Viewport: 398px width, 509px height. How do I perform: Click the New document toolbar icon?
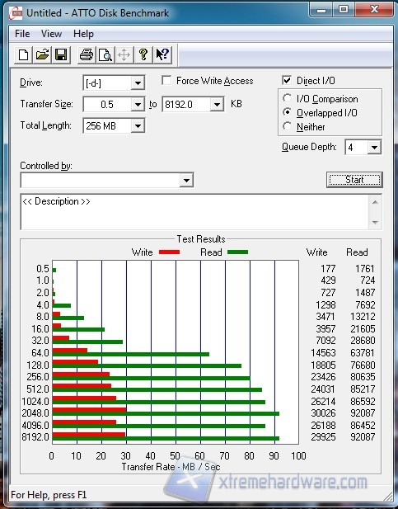pyautogui.click(x=23, y=54)
